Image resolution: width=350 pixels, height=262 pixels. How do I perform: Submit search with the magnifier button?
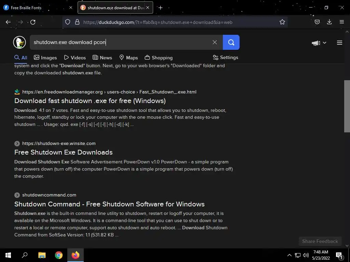[231, 42]
